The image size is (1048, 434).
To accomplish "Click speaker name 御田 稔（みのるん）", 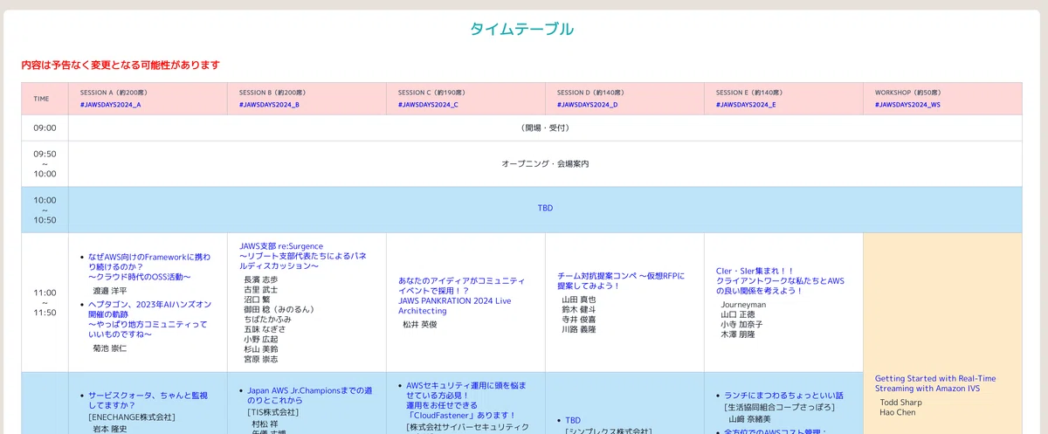I will pyautogui.click(x=279, y=309).
